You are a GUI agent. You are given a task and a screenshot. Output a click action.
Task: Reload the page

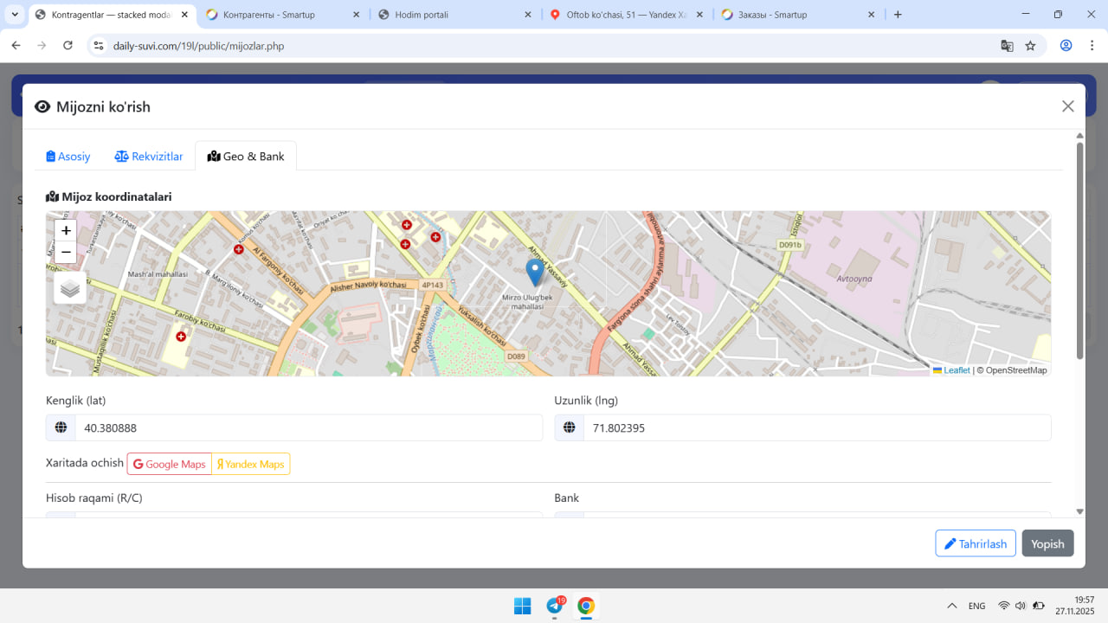click(x=68, y=46)
